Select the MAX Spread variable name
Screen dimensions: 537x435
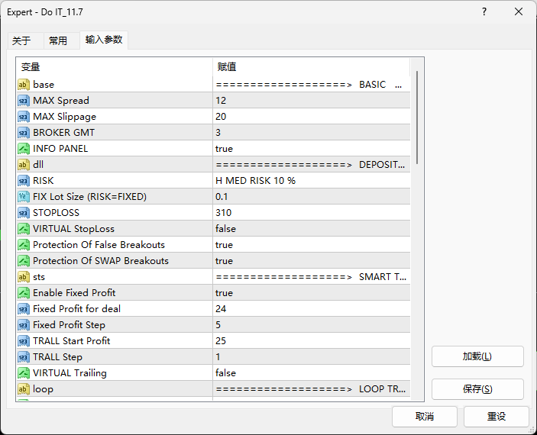(x=61, y=101)
